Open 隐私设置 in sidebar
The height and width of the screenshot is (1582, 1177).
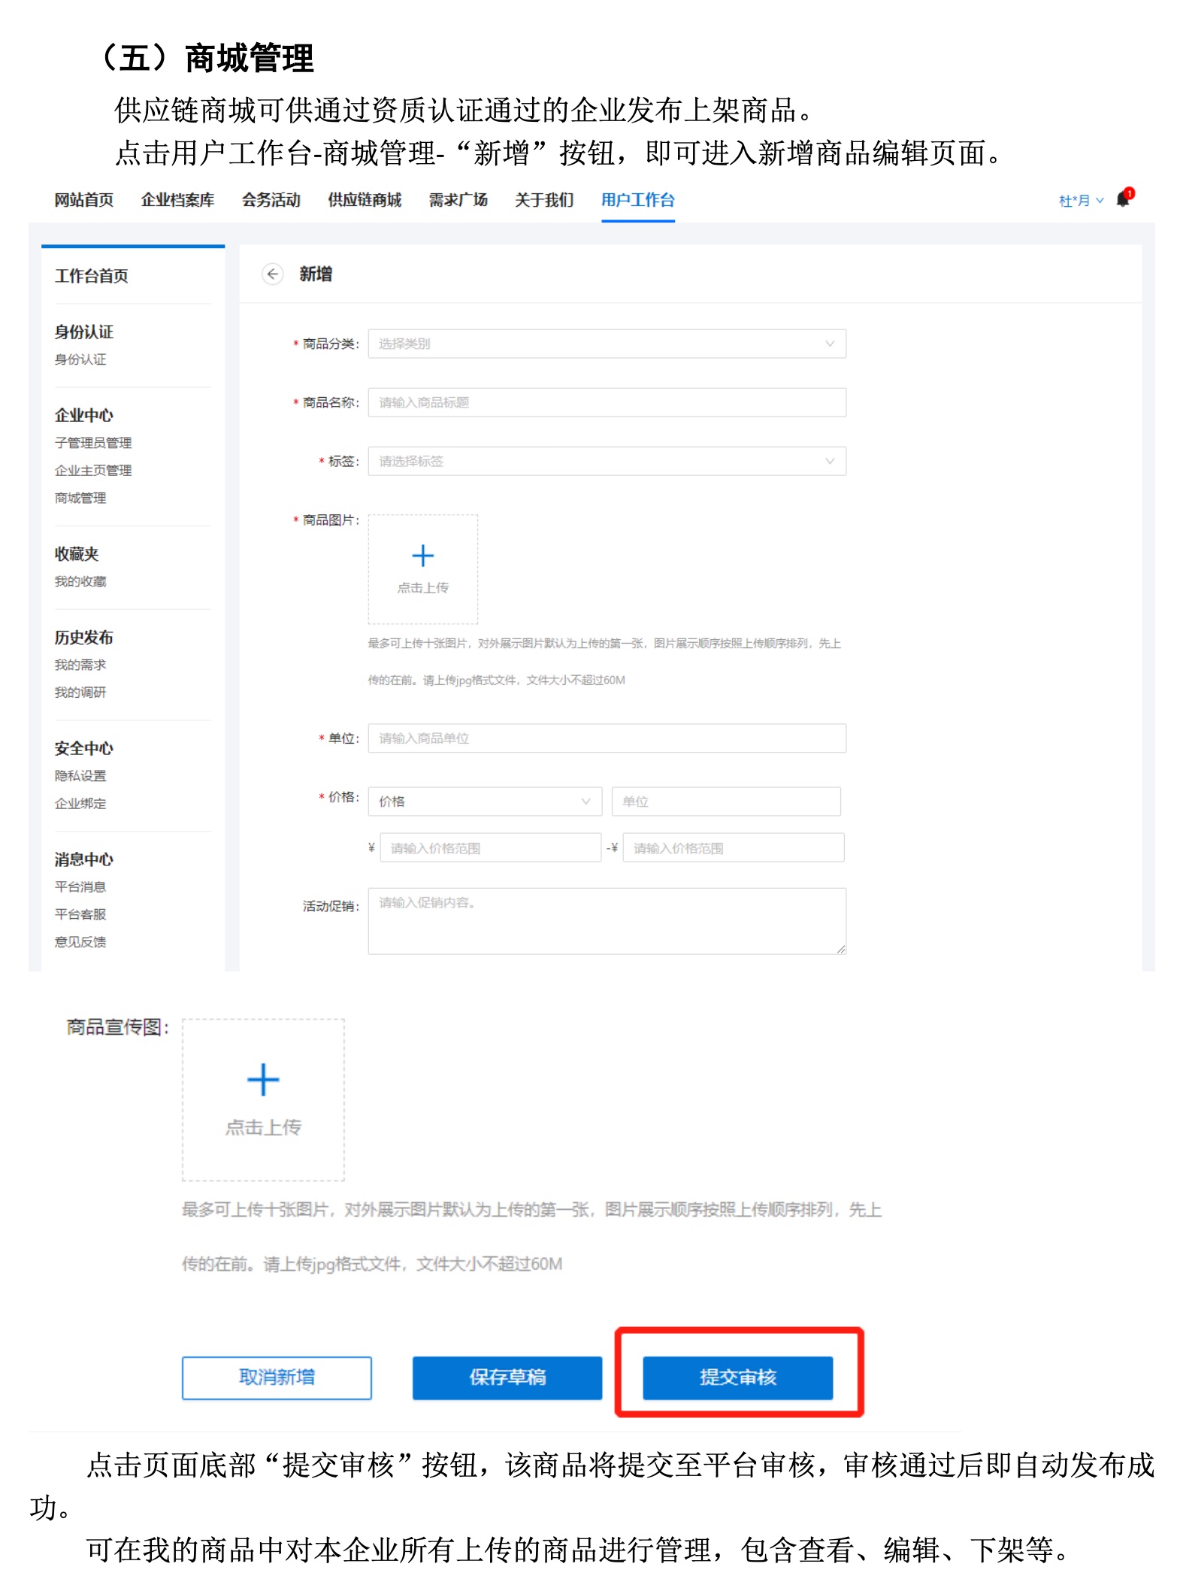pos(80,776)
